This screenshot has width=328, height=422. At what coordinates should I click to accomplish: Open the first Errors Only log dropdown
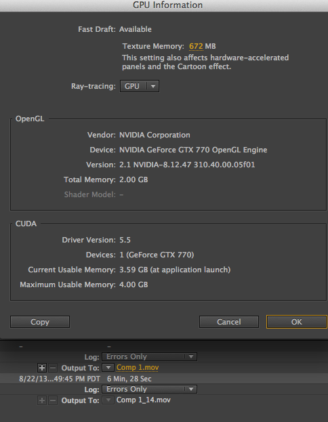pyautogui.click(x=149, y=356)
